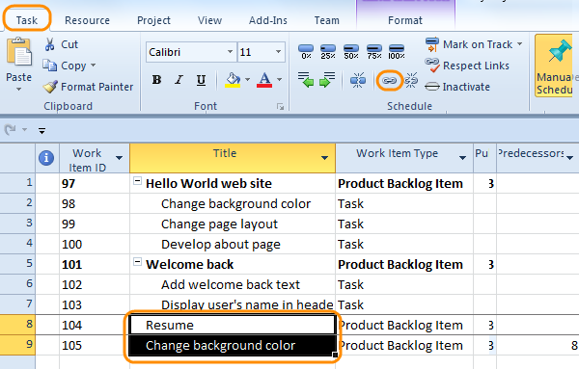Unlink the selected tasks
Viewport: 579px width, 369px height.
tap(411, 80)
